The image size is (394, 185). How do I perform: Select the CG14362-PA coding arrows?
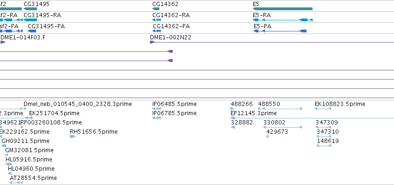coord(157,31)
